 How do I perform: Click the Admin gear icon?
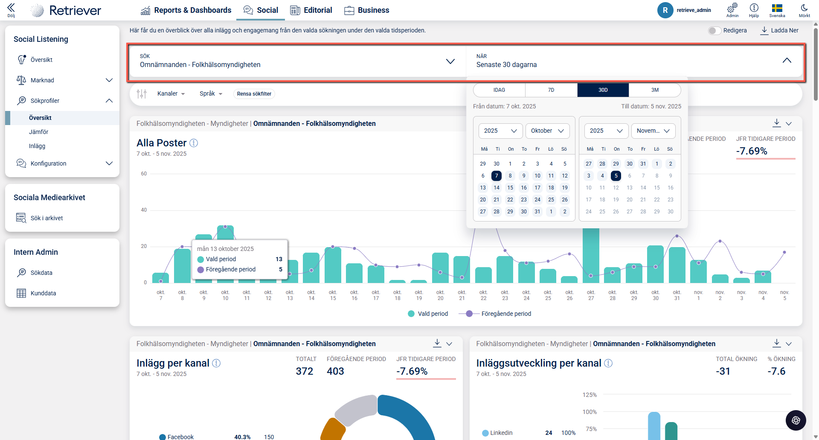(732, 8)
